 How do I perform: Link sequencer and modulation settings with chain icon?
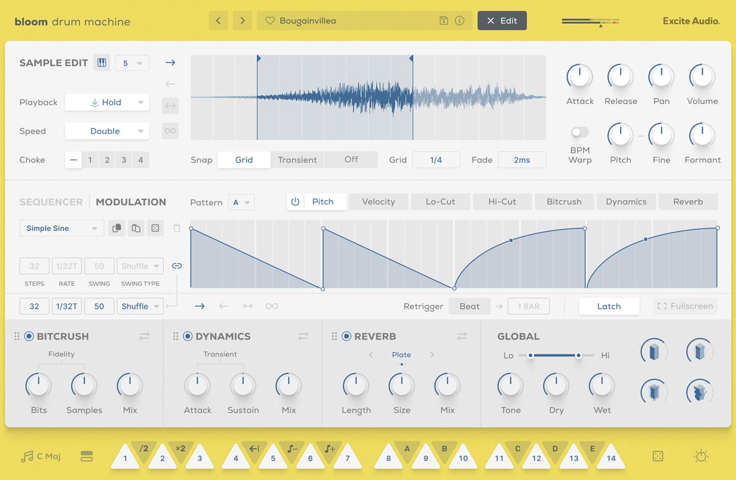(177, 266)
